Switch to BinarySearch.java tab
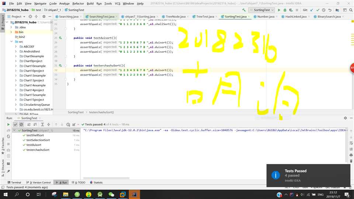 329,17
